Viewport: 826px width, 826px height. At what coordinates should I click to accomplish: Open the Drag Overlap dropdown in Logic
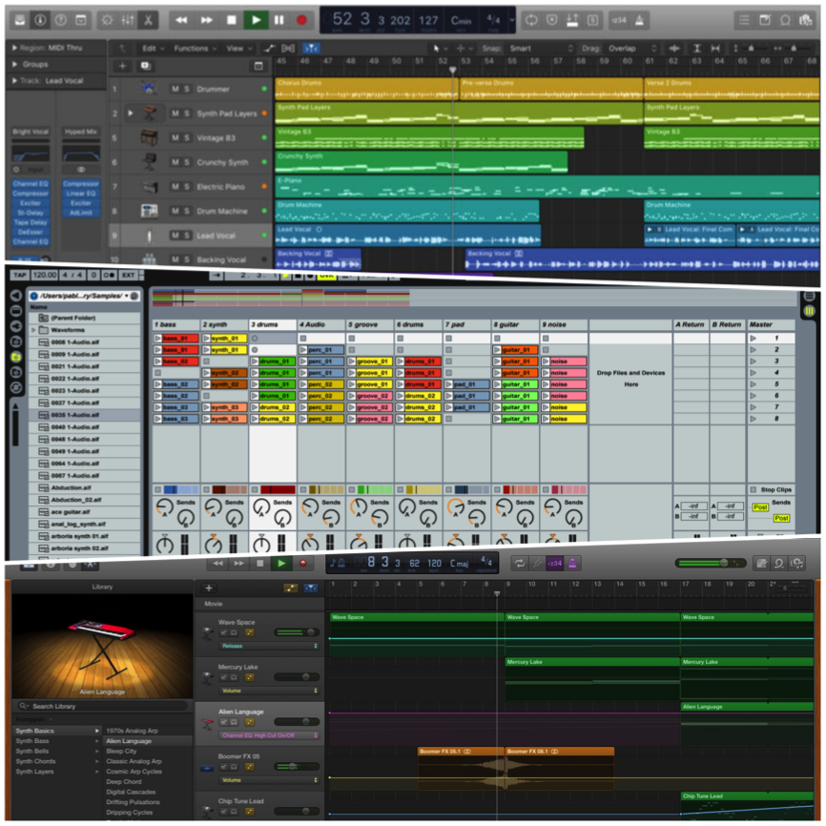pos(632,49)
